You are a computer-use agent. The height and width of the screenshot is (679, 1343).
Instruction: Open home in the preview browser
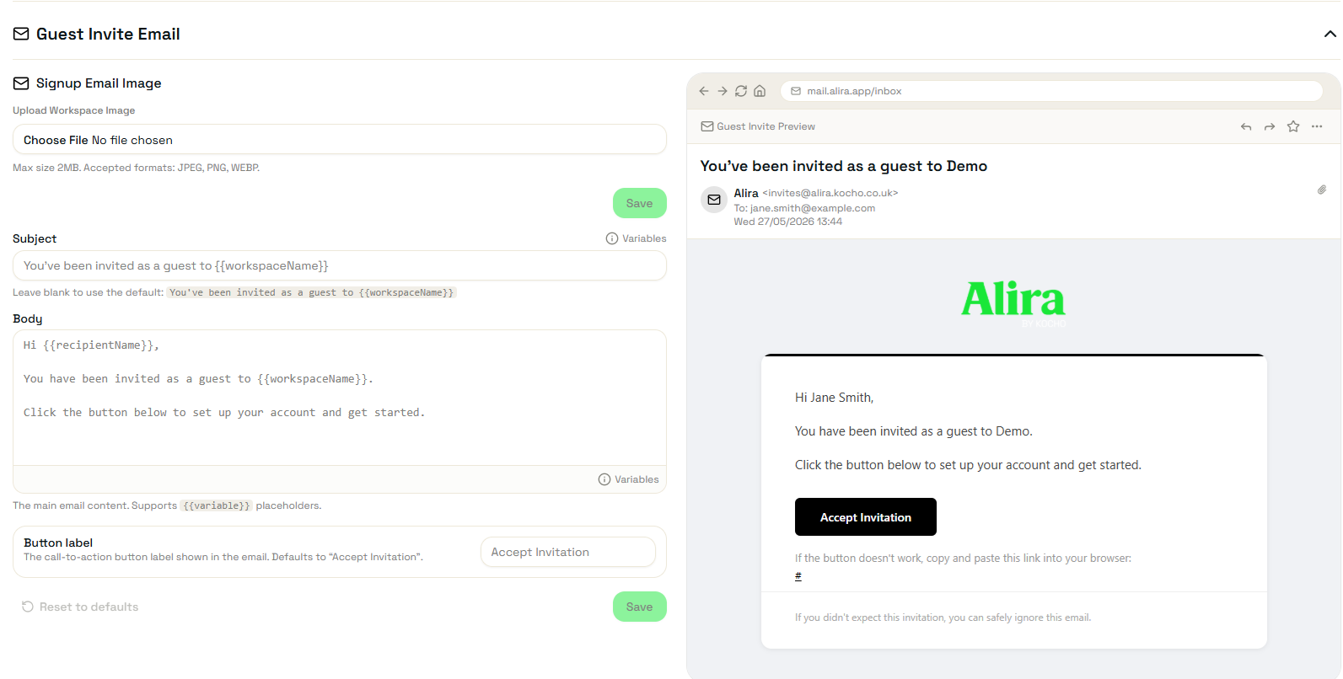[x=760, y=91]
